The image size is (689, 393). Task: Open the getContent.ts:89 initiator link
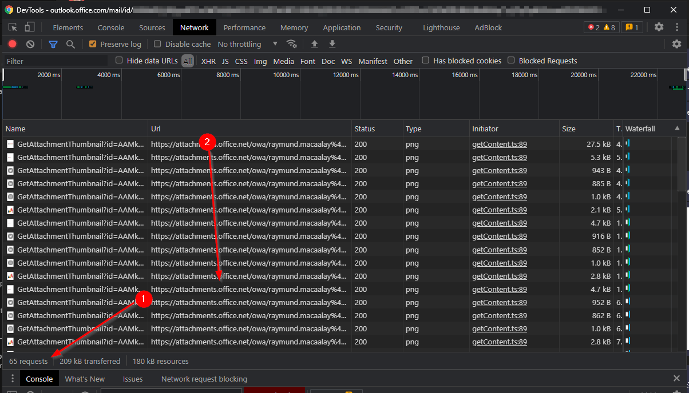point(499,144)
